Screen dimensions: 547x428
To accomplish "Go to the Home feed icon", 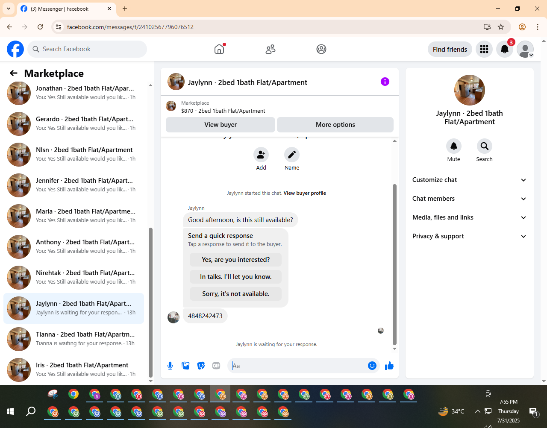I will coord(219,49).
